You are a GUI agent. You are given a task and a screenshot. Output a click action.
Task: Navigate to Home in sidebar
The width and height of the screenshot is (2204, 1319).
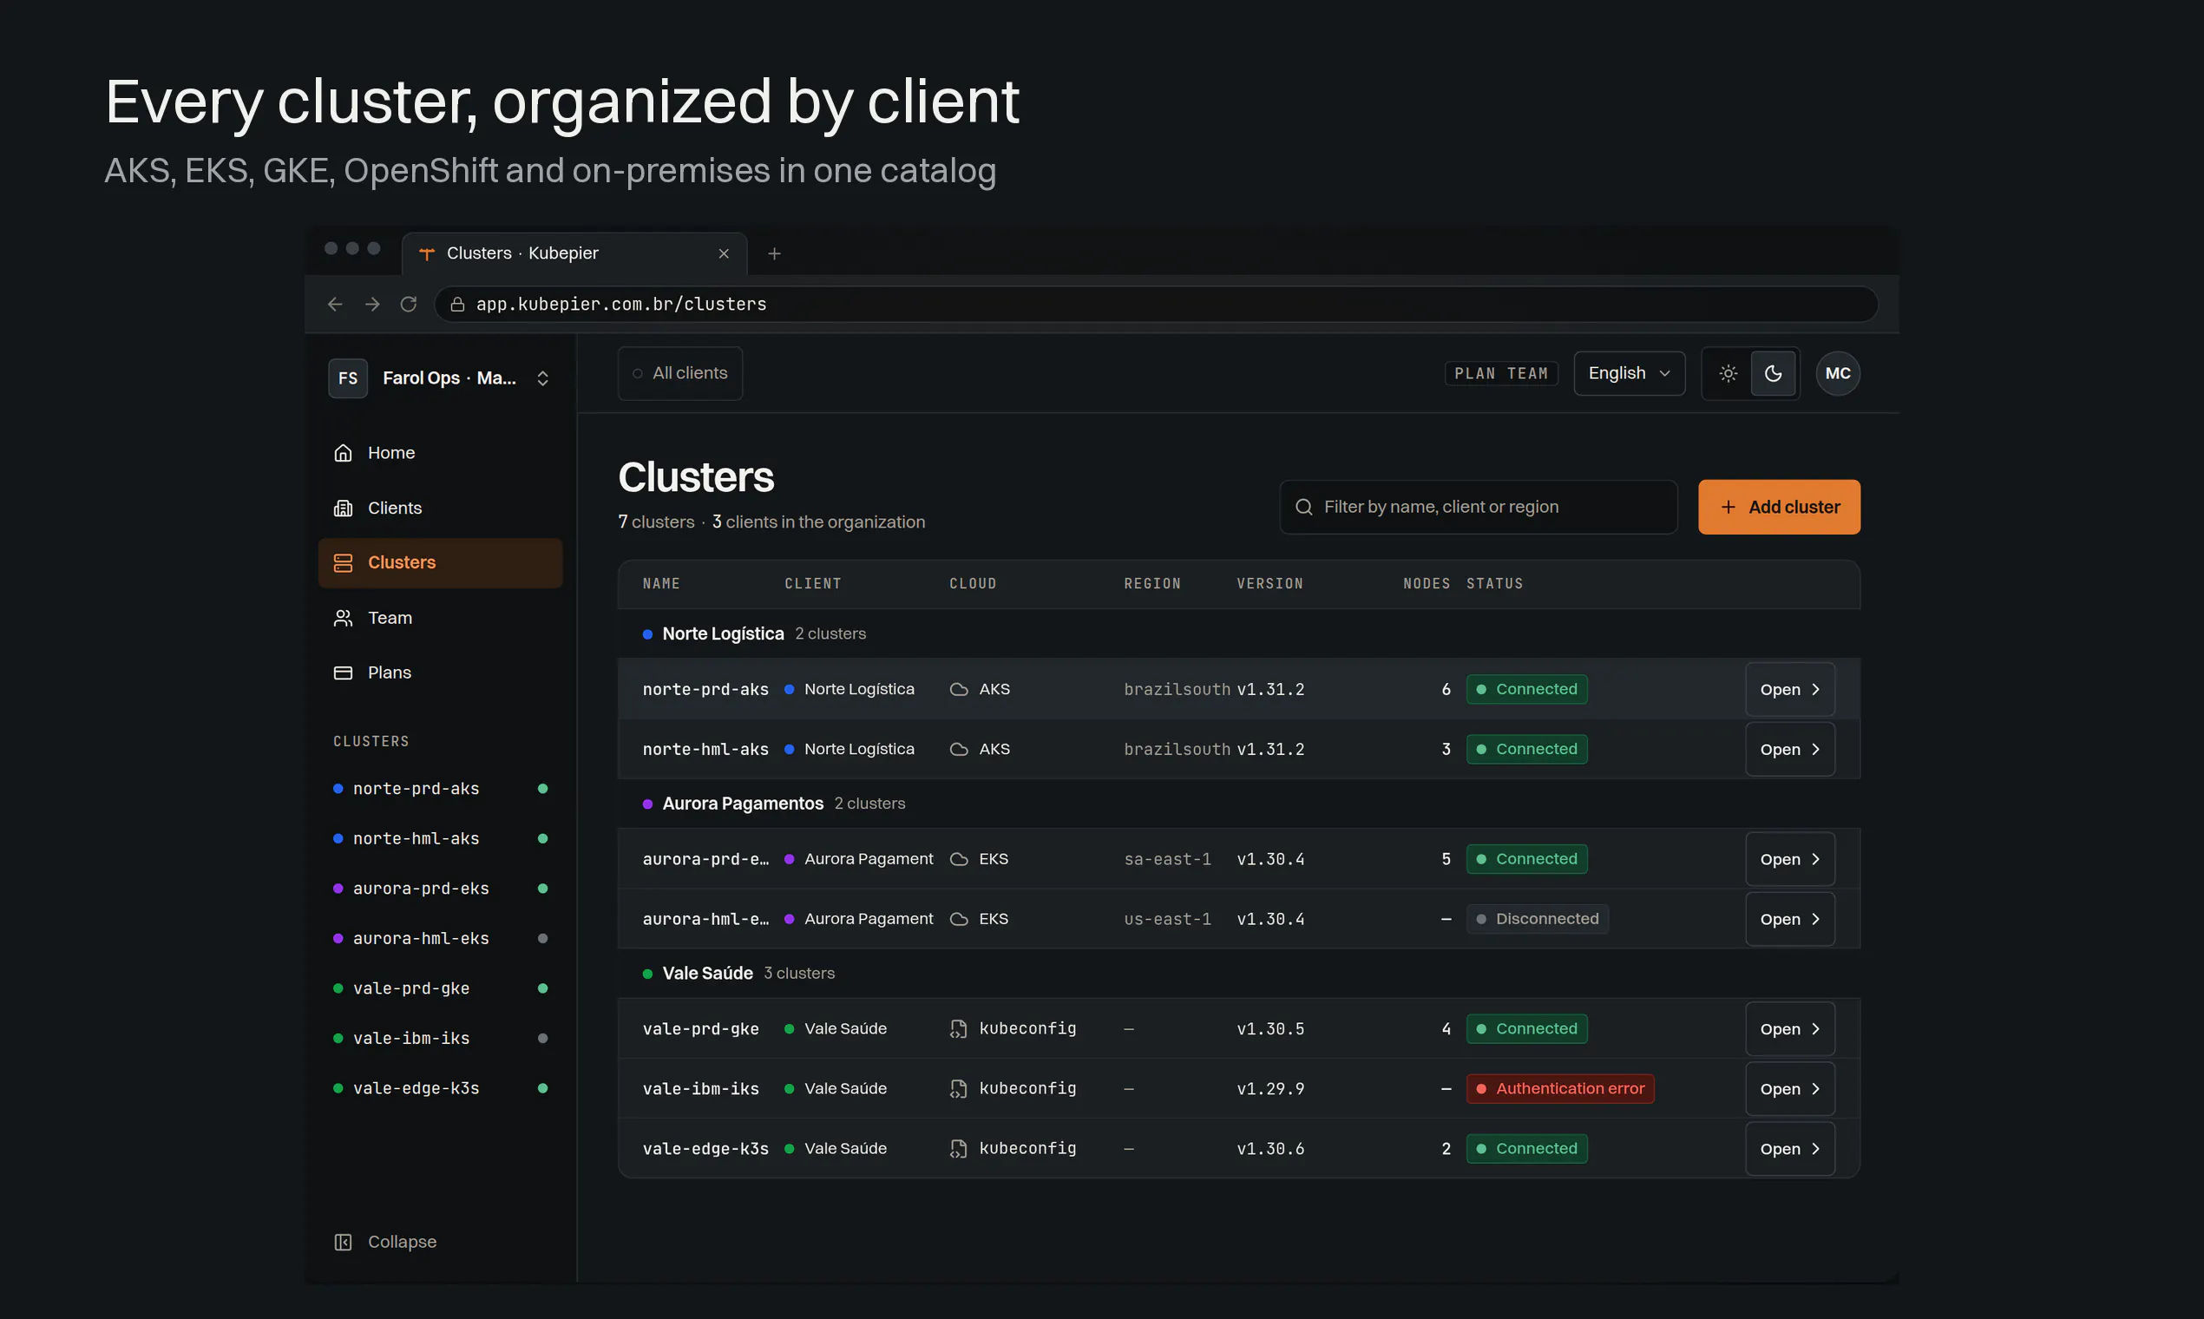(x=440, y=452)
